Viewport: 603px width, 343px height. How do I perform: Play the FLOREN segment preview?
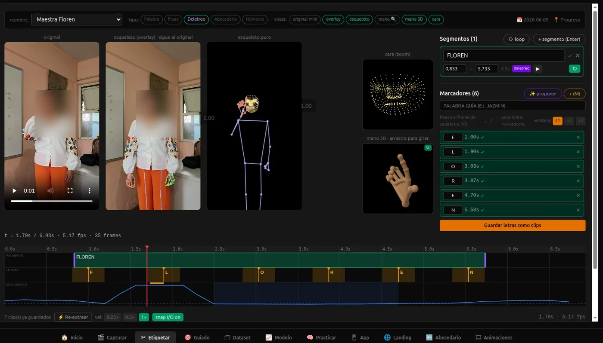(x=538, y=69)
